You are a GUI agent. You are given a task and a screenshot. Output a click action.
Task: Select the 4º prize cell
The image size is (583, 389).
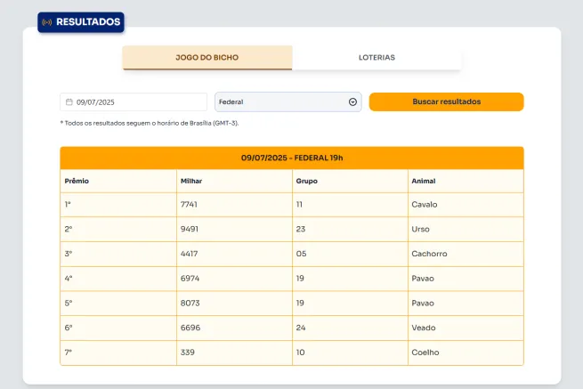[x=118, y=279]
